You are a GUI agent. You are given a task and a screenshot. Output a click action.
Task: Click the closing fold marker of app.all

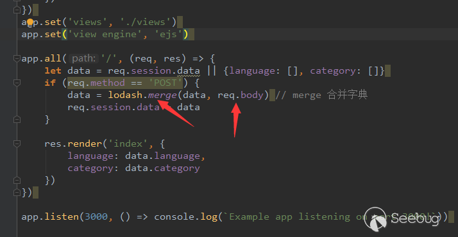17,192
